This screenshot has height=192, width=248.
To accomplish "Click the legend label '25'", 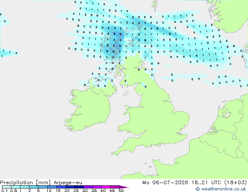I will (x=76, y=190).
